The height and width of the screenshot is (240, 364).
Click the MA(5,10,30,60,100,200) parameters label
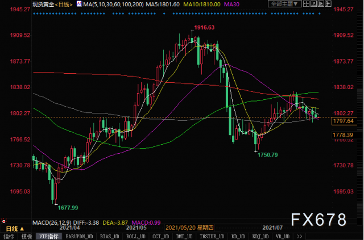(x=114, y=4)
